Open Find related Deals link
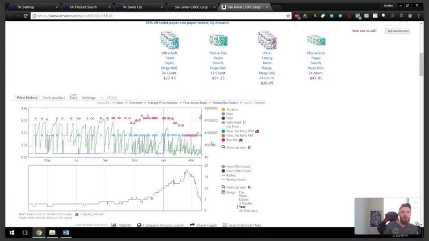Image resolution: width=429 pixels, height=241 pixels. click(195, 103)
